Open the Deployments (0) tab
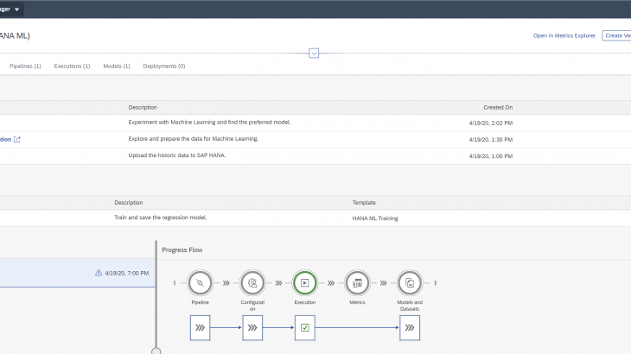The width and height of the screenshot is (631, 354). pyautogui.click(x=164, y=66)
